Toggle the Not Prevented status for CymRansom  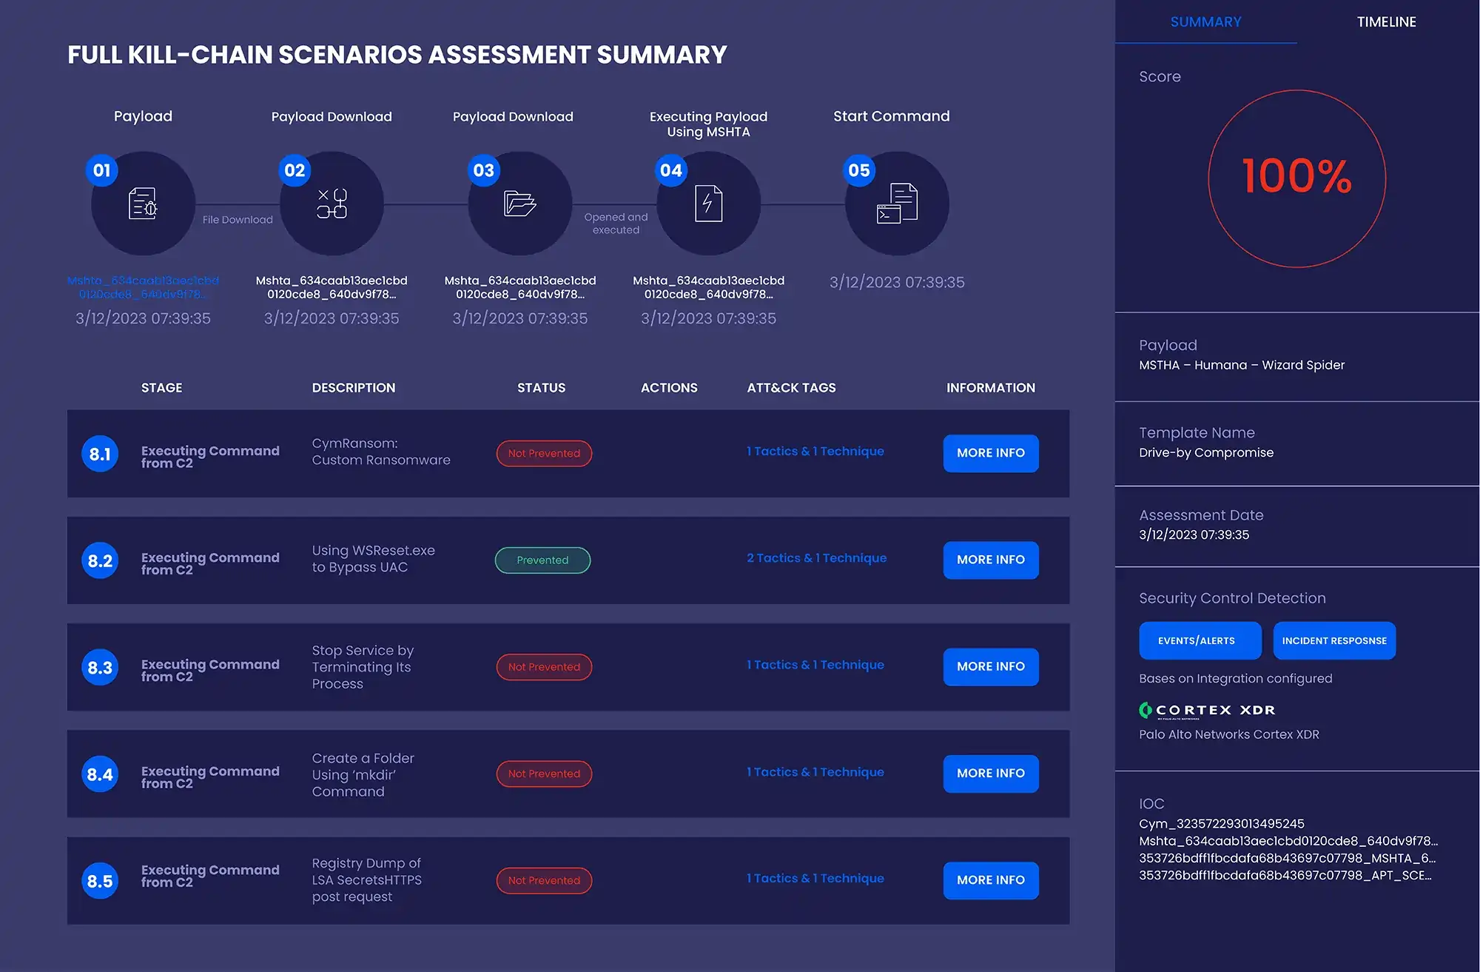543,453
